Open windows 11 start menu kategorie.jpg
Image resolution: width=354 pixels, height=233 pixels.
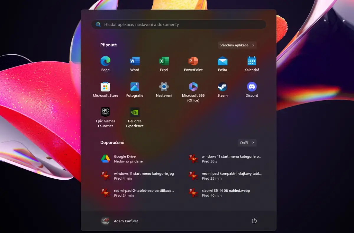[138, 176]
